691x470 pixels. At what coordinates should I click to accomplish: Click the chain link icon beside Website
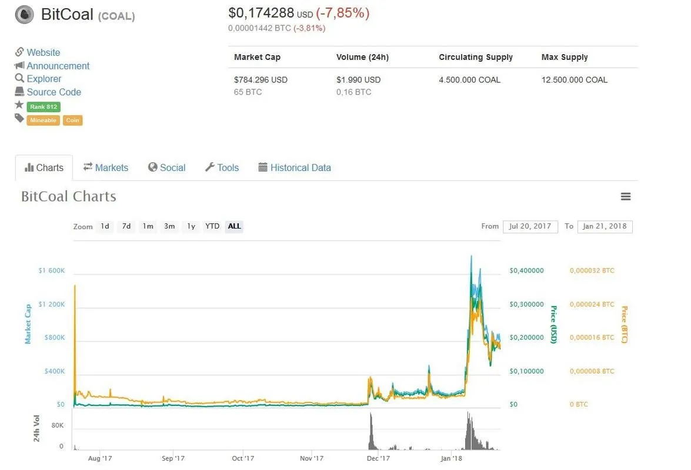(19, 52)
